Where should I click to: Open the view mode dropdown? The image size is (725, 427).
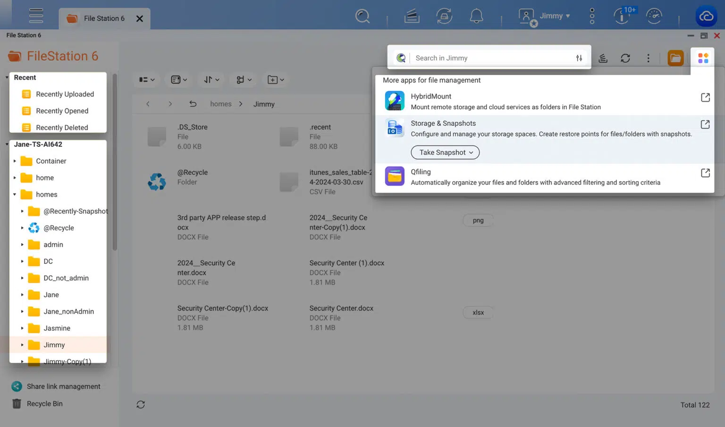(x=147, y=80)
